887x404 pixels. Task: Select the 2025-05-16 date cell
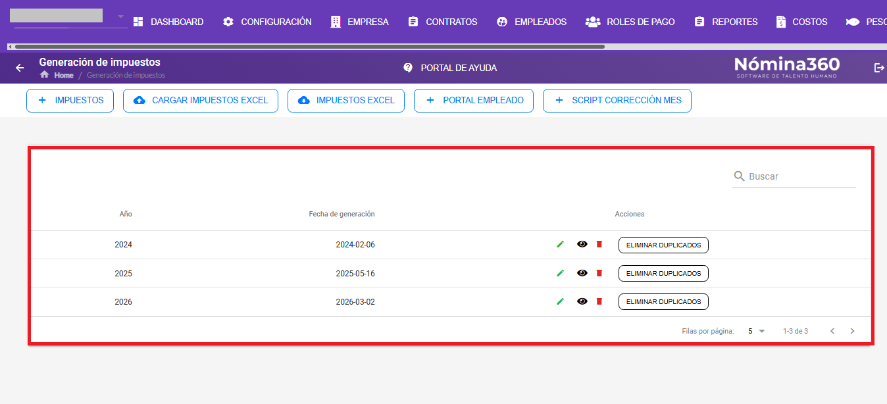pos(355,274)
